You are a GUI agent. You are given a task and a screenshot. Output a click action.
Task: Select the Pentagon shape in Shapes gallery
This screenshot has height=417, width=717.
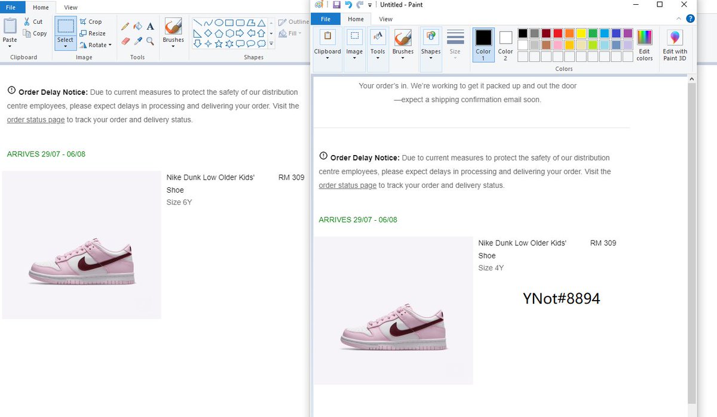219,33
